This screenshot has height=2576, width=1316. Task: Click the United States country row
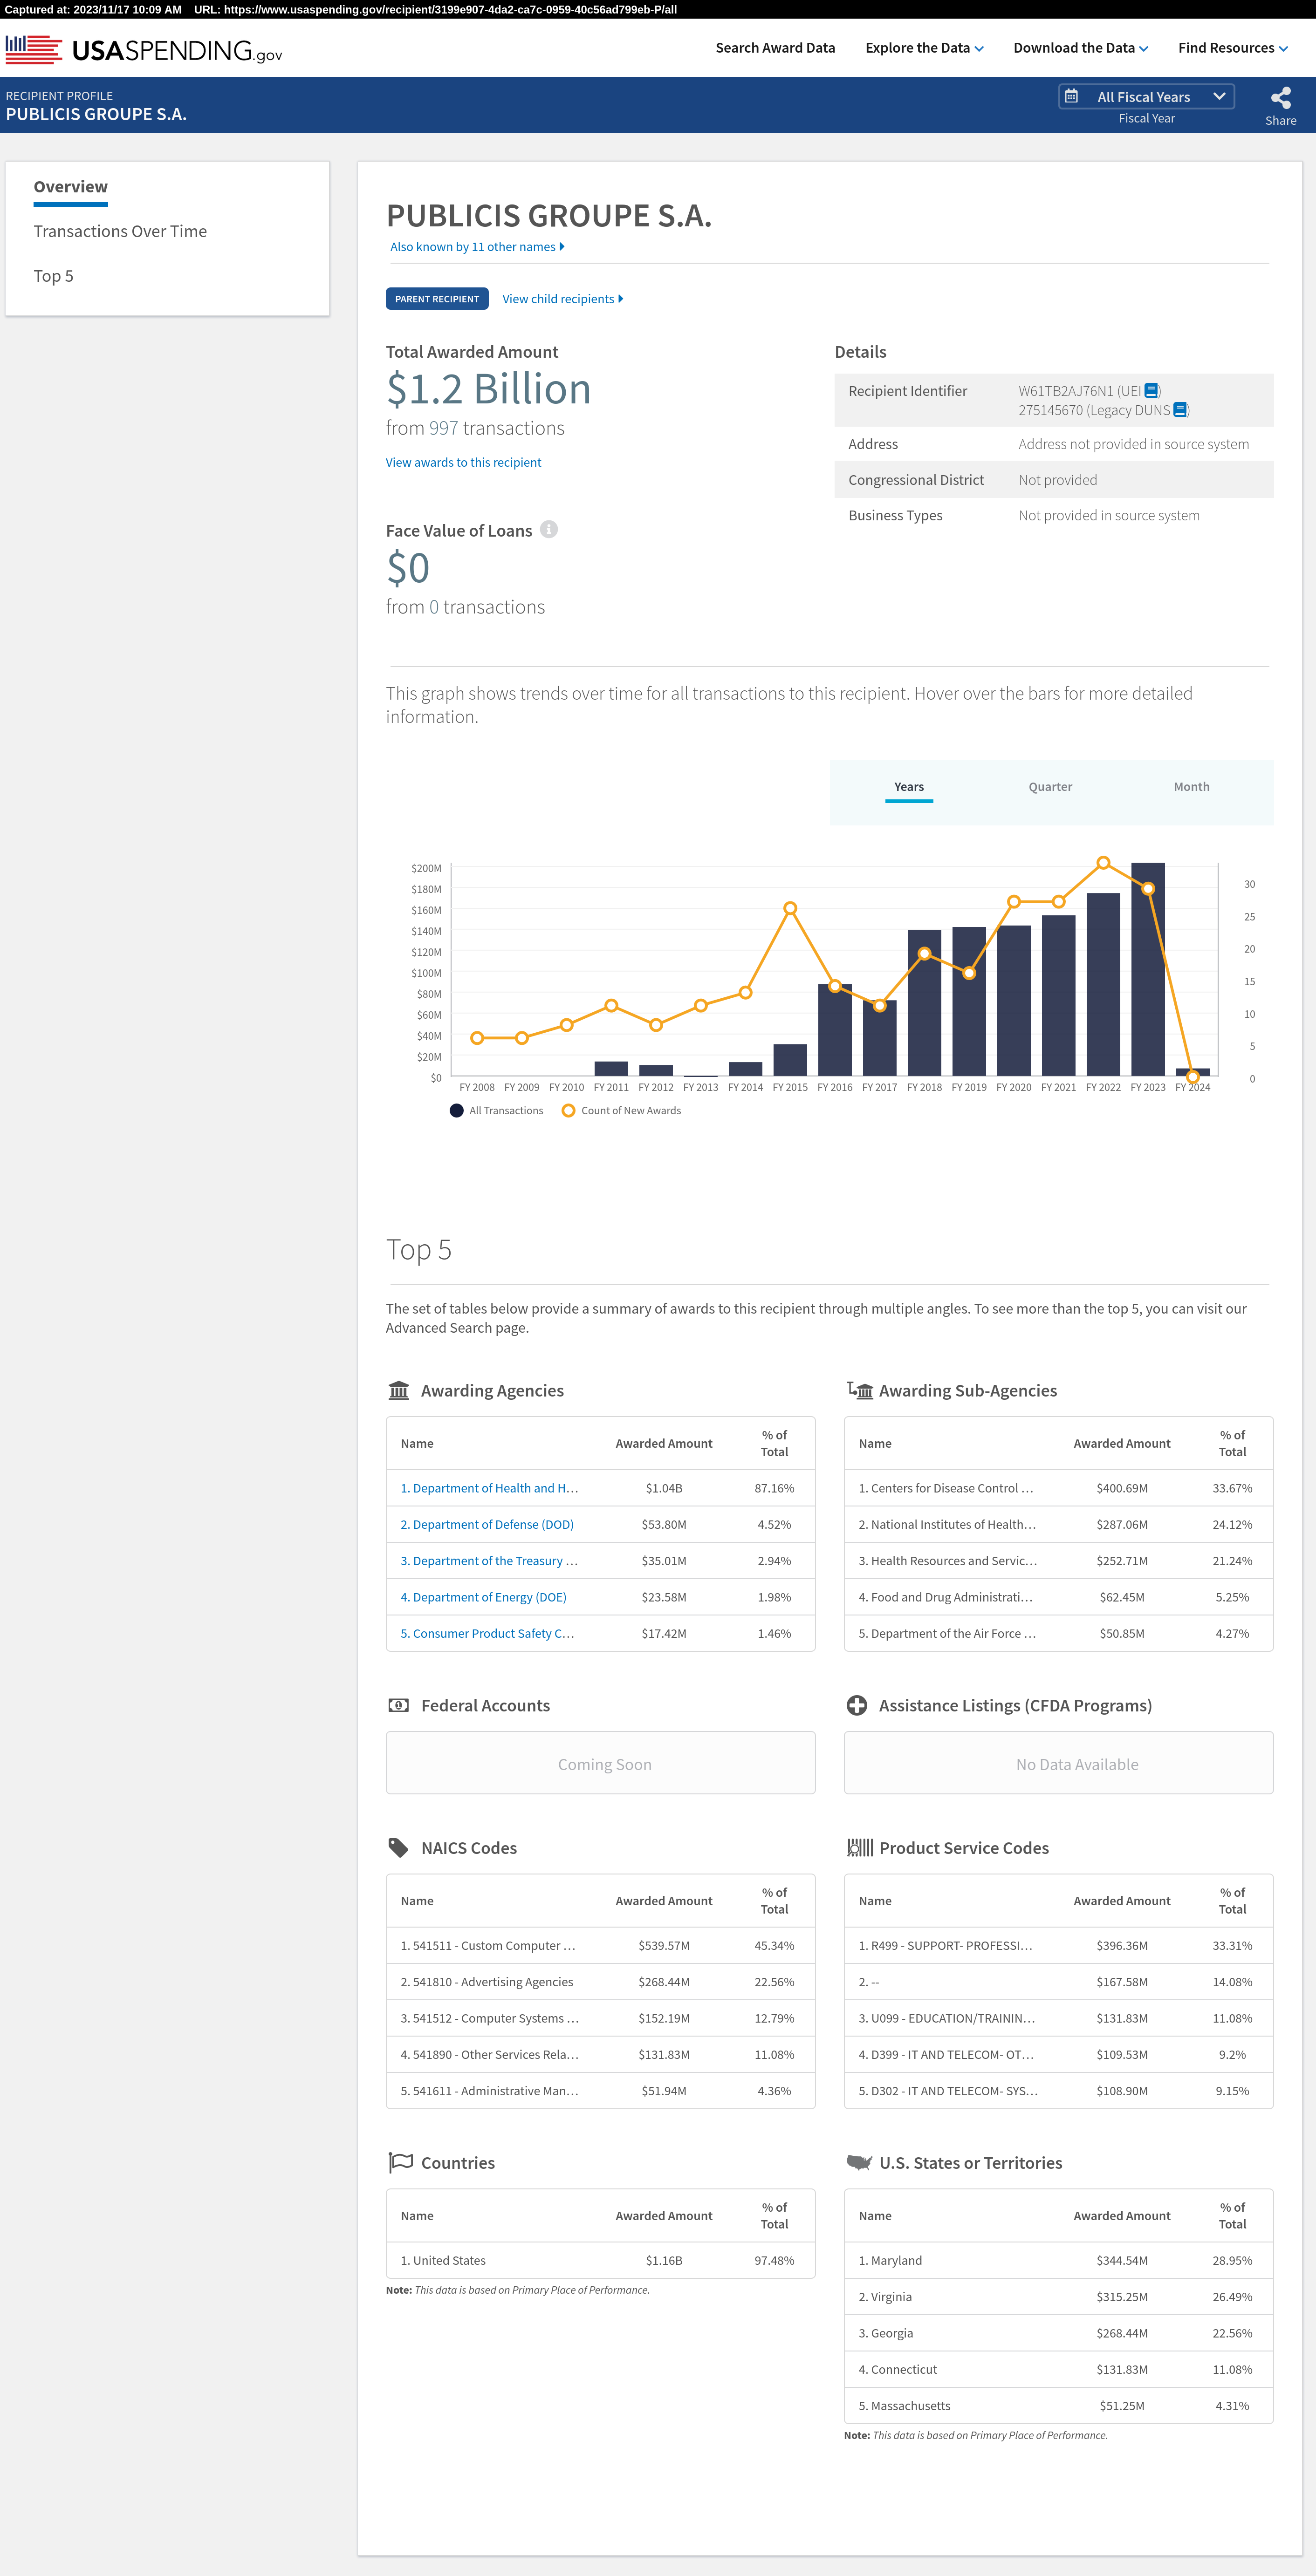[601, 2261]
